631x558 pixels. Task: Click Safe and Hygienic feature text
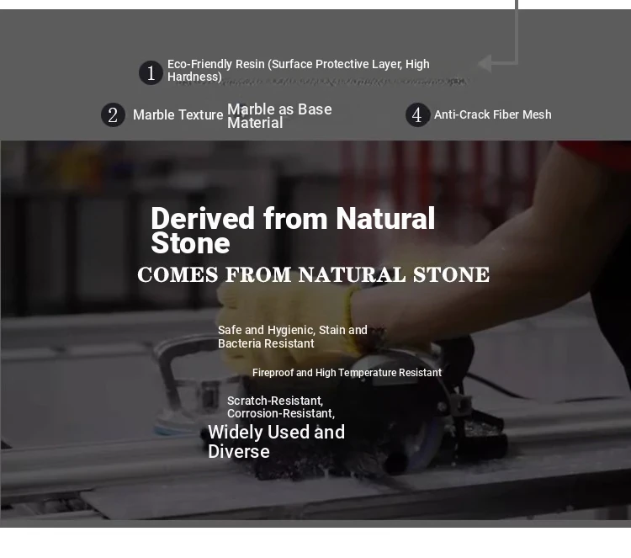coord(292,337)
